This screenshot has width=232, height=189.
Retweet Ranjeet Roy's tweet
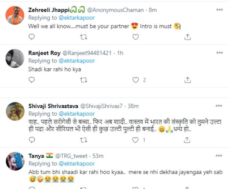click(84, 80)
